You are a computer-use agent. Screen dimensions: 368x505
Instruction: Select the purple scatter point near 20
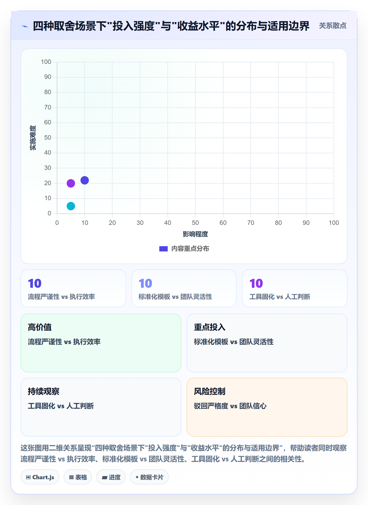71,183
